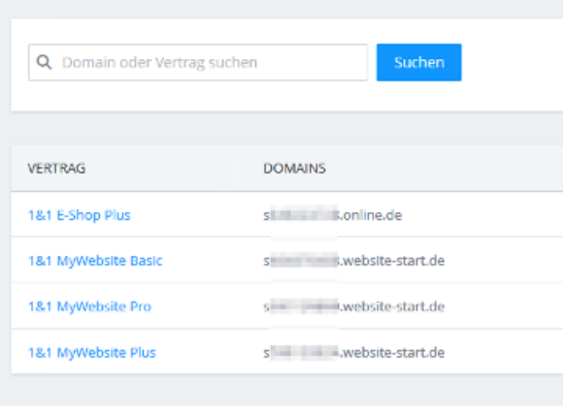The image size is (563, 406).
Task: Open the 1&1 MyWebsite Basic contract
Action: pos(95,261)
